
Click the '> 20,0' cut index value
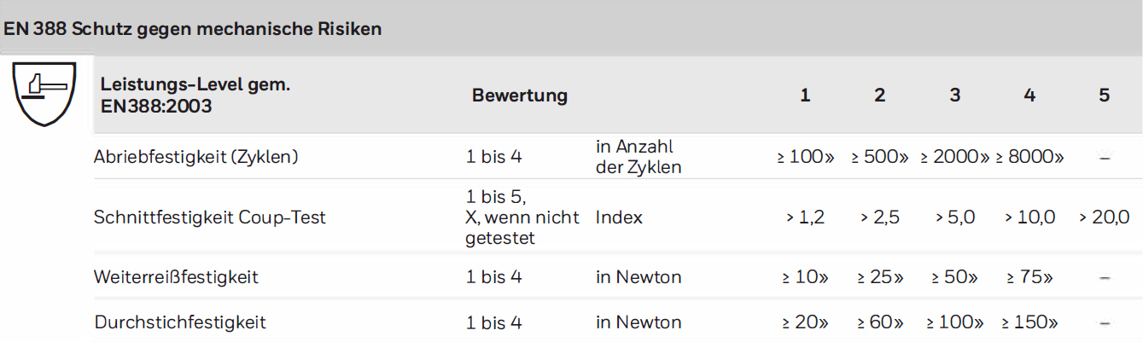1104,217
